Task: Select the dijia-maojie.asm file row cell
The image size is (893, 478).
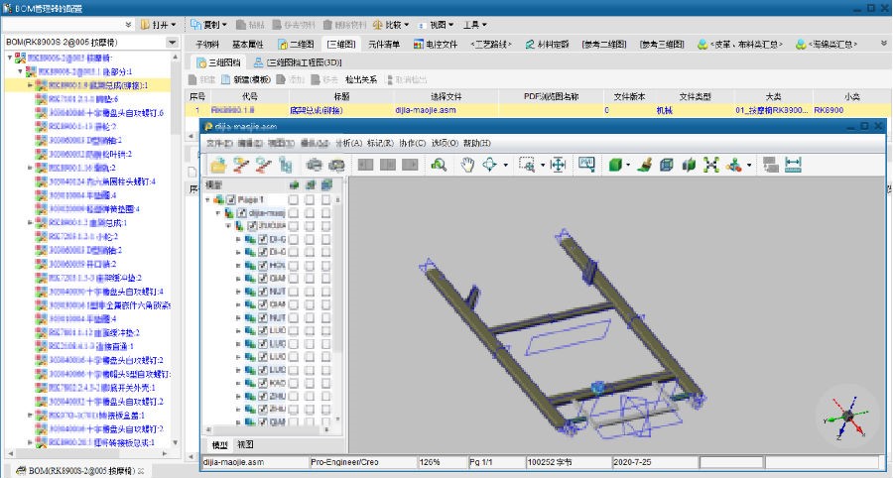Action: click(x=426, y=111)
